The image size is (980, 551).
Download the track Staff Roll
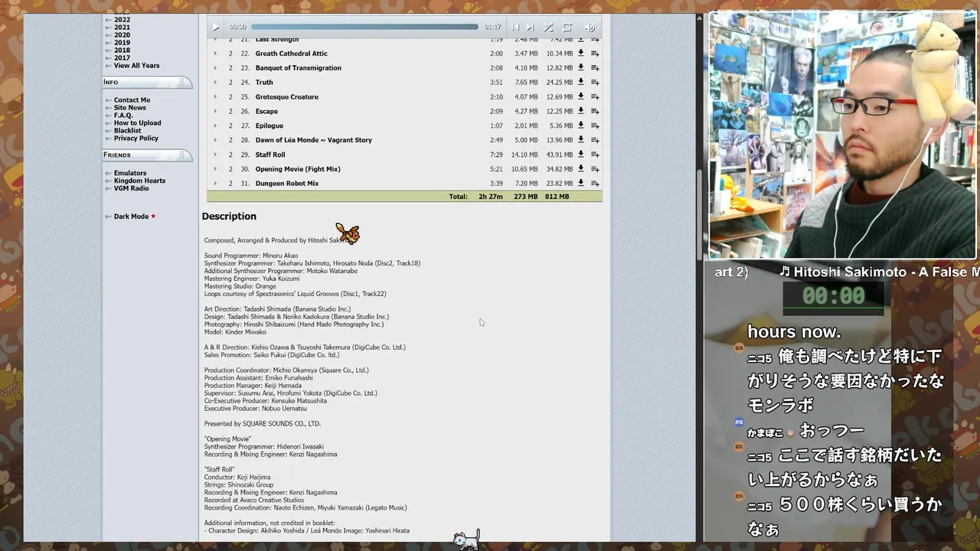pos(581,154)
